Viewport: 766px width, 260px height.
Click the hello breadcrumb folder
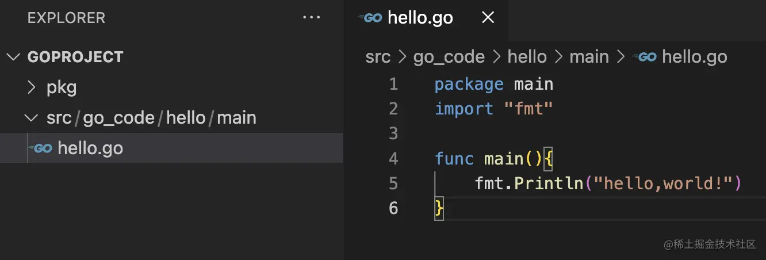[527, 57]
